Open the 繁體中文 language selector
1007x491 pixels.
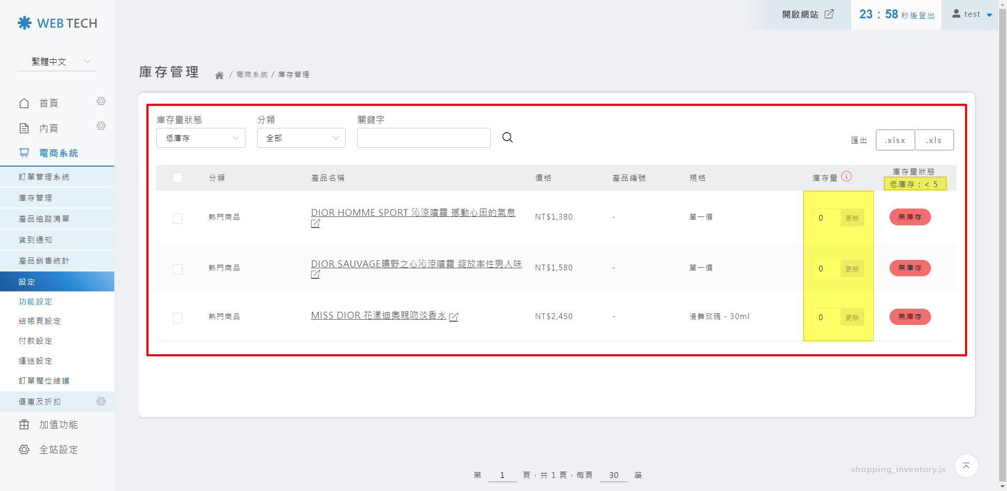pyautogui.click(x=57, y=62)
